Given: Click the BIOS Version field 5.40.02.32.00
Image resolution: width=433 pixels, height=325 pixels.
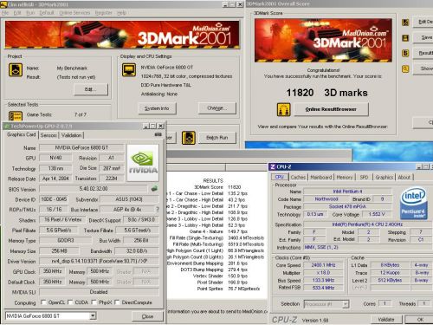Looking at the screenshot, I should tap(94, 189).
